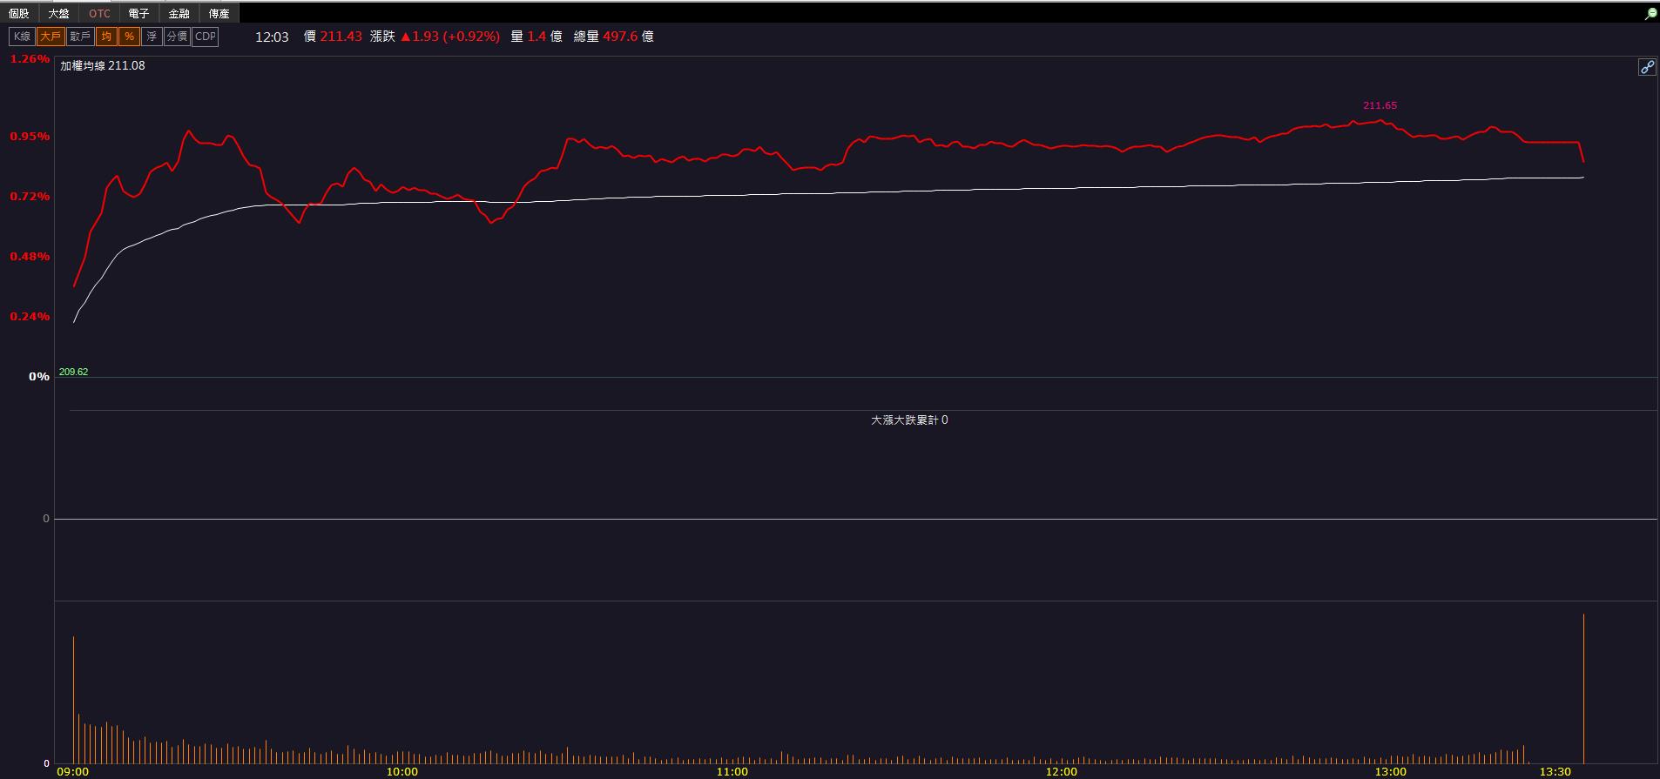1660x779 pixels.
Task: Toggle the K線 chart mode
Action: click(22, 37)
